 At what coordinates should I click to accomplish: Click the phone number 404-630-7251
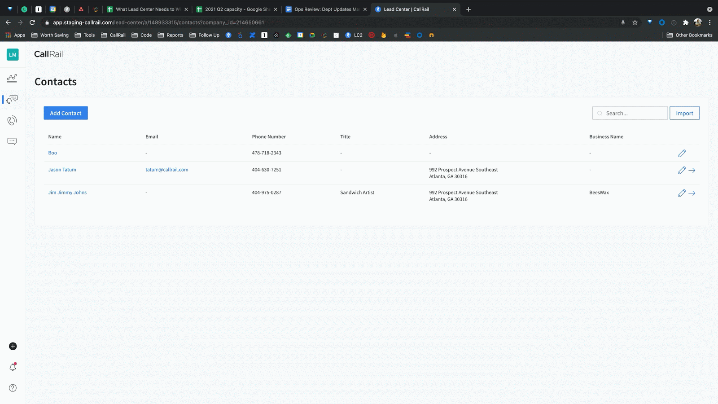[267, 170]
